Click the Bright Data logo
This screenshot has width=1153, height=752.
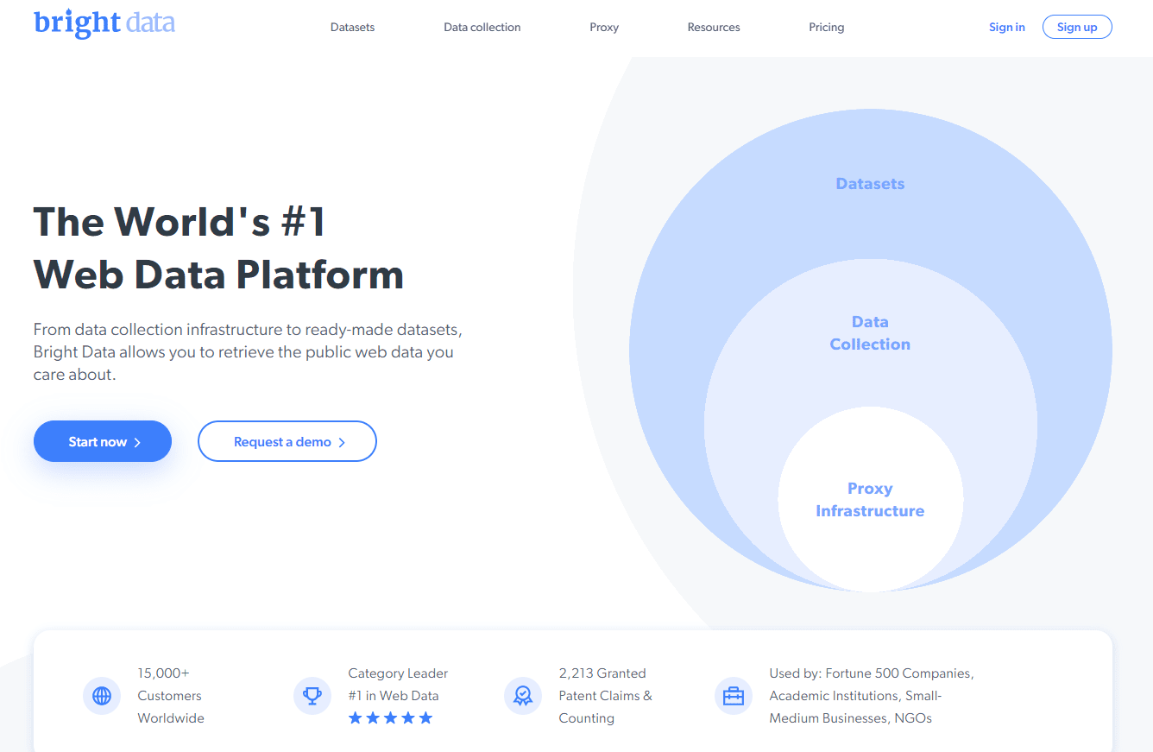tap(104, 23)
